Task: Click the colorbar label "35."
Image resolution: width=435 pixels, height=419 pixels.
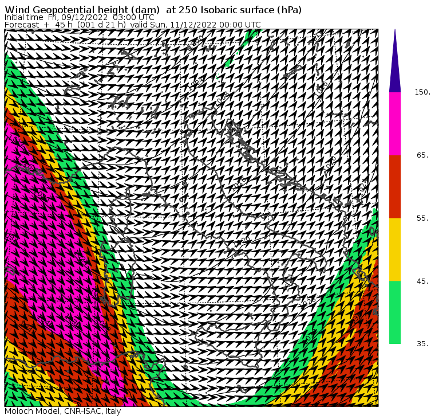Action: coord(422,344)
